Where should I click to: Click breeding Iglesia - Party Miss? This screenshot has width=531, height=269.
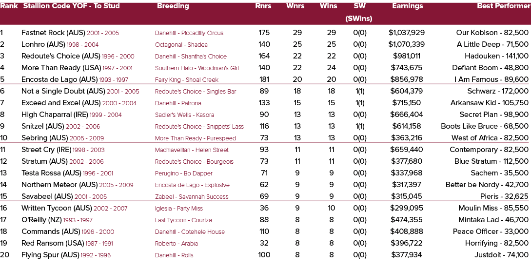179,209
